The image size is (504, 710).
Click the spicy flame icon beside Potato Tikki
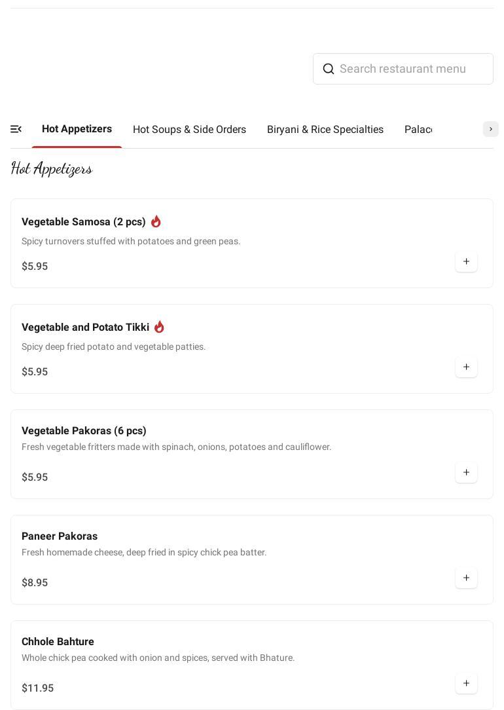point(159,327)
